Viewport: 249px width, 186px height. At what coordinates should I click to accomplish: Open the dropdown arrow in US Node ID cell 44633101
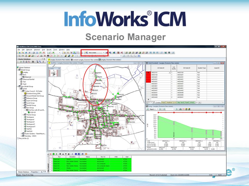170,73
